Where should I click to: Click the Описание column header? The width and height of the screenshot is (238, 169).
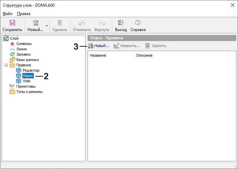[181, 55]
